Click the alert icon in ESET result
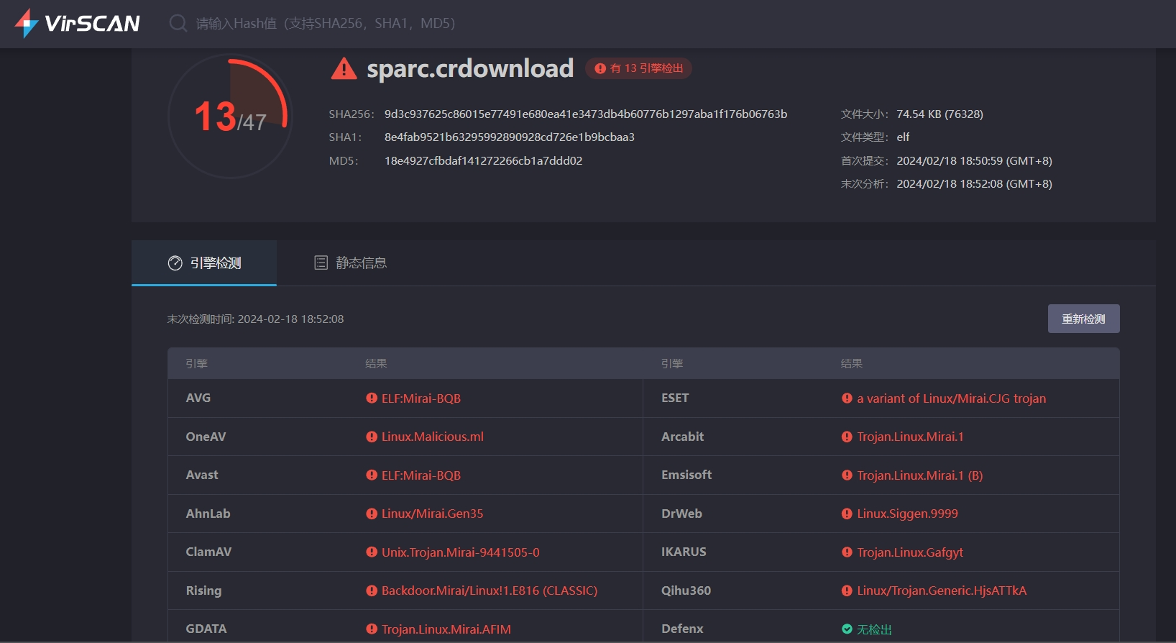Screen dimensions: 1176x643 (x=847, y=398)
